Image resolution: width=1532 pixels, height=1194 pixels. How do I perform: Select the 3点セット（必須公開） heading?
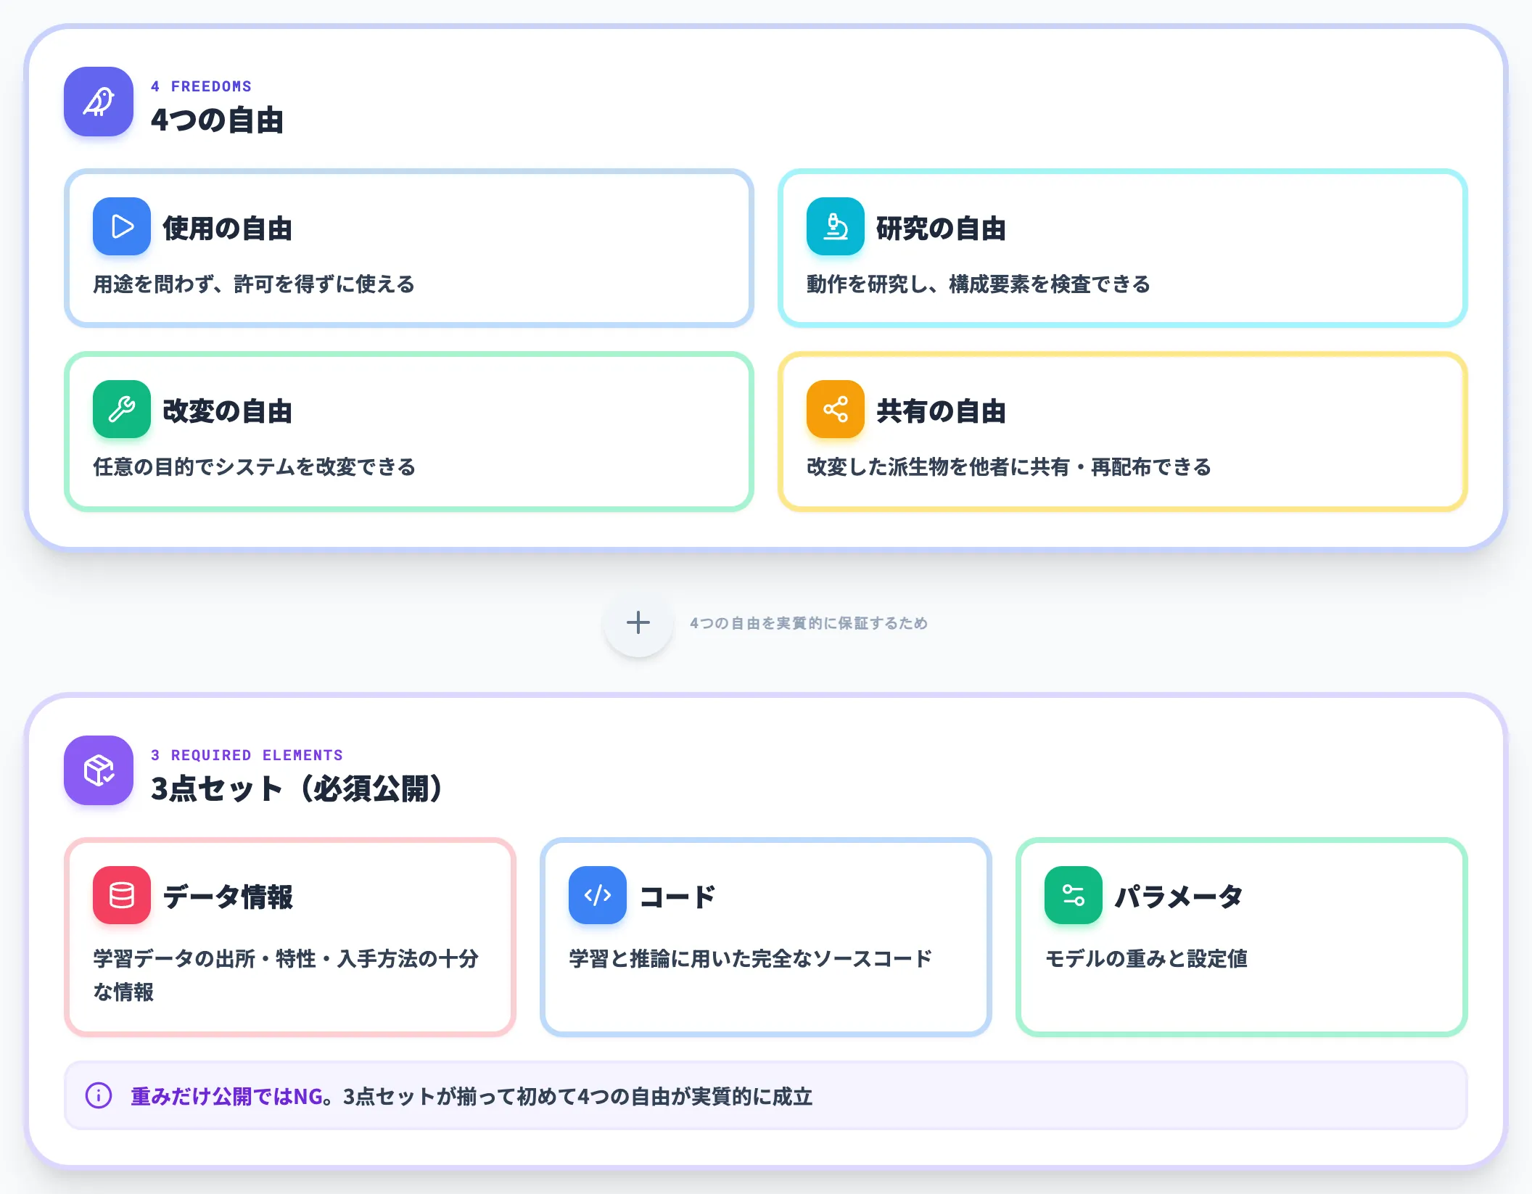click(298, 789)
